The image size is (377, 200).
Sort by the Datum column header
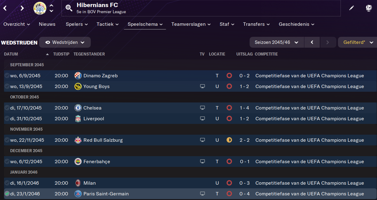click(x=11, y=54)
